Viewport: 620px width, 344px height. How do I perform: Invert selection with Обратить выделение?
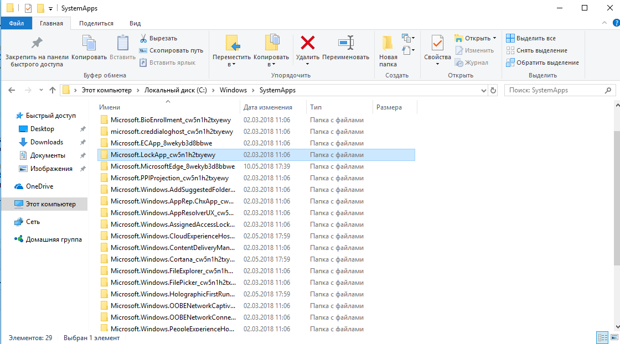(x=542, y=62)
